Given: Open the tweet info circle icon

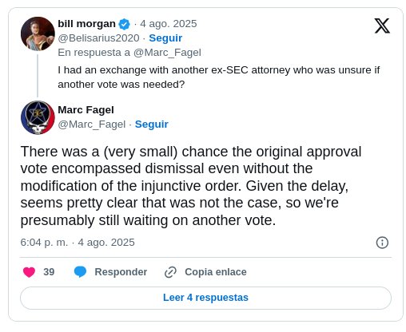Looking at the screenshot, I should [382, 243].
